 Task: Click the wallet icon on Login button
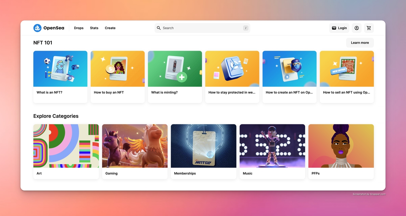(x=334, y=28)
